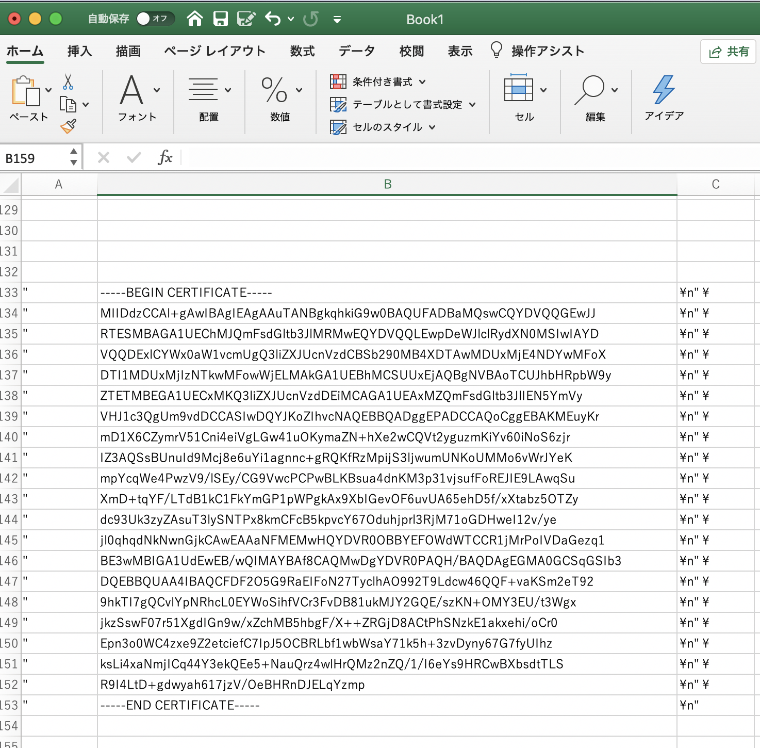Viewport: 760px width, 748px height.
Task: Expand the copy options arrow
Action: (86, 105)
